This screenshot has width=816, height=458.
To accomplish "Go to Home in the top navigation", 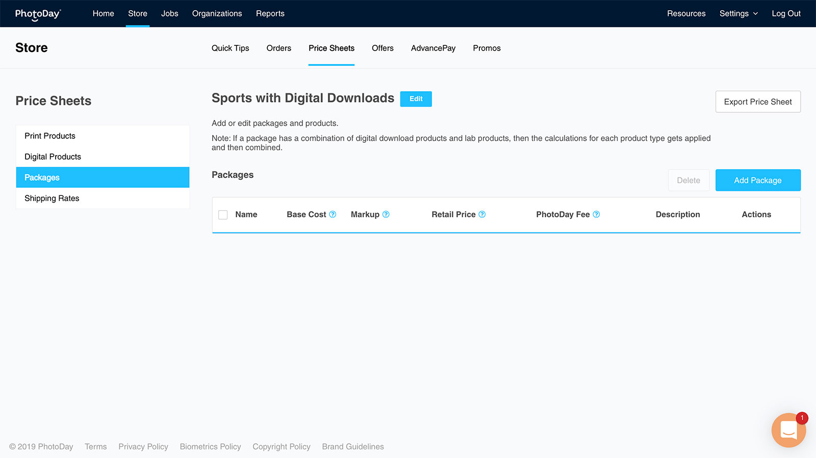I will (104, 14).
